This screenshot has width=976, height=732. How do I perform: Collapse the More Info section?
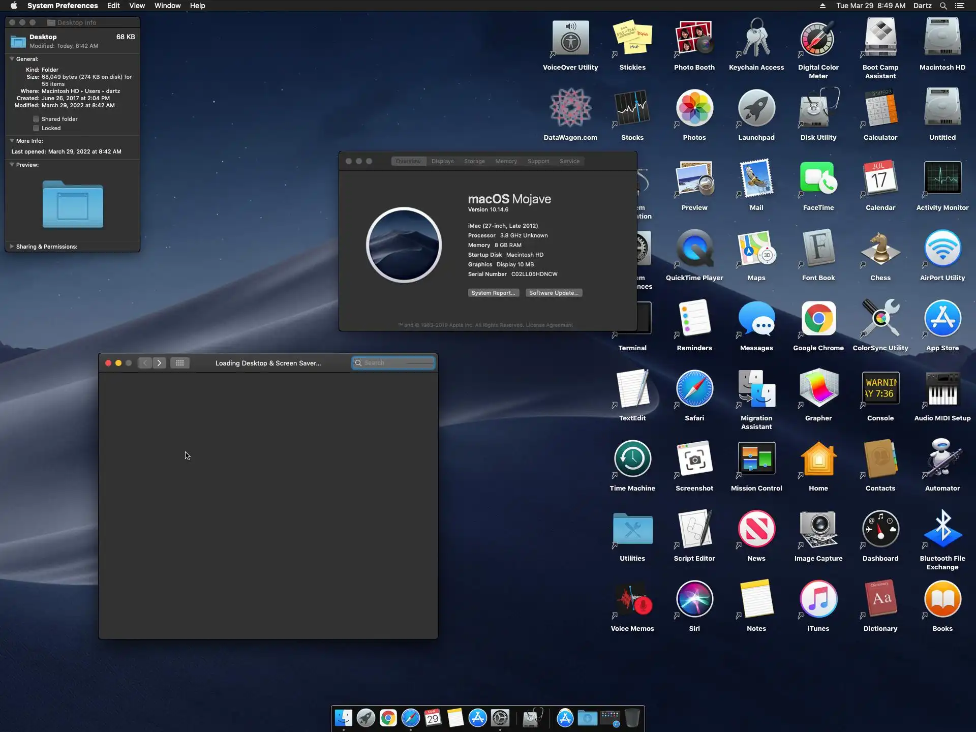(x=12, y=141)
